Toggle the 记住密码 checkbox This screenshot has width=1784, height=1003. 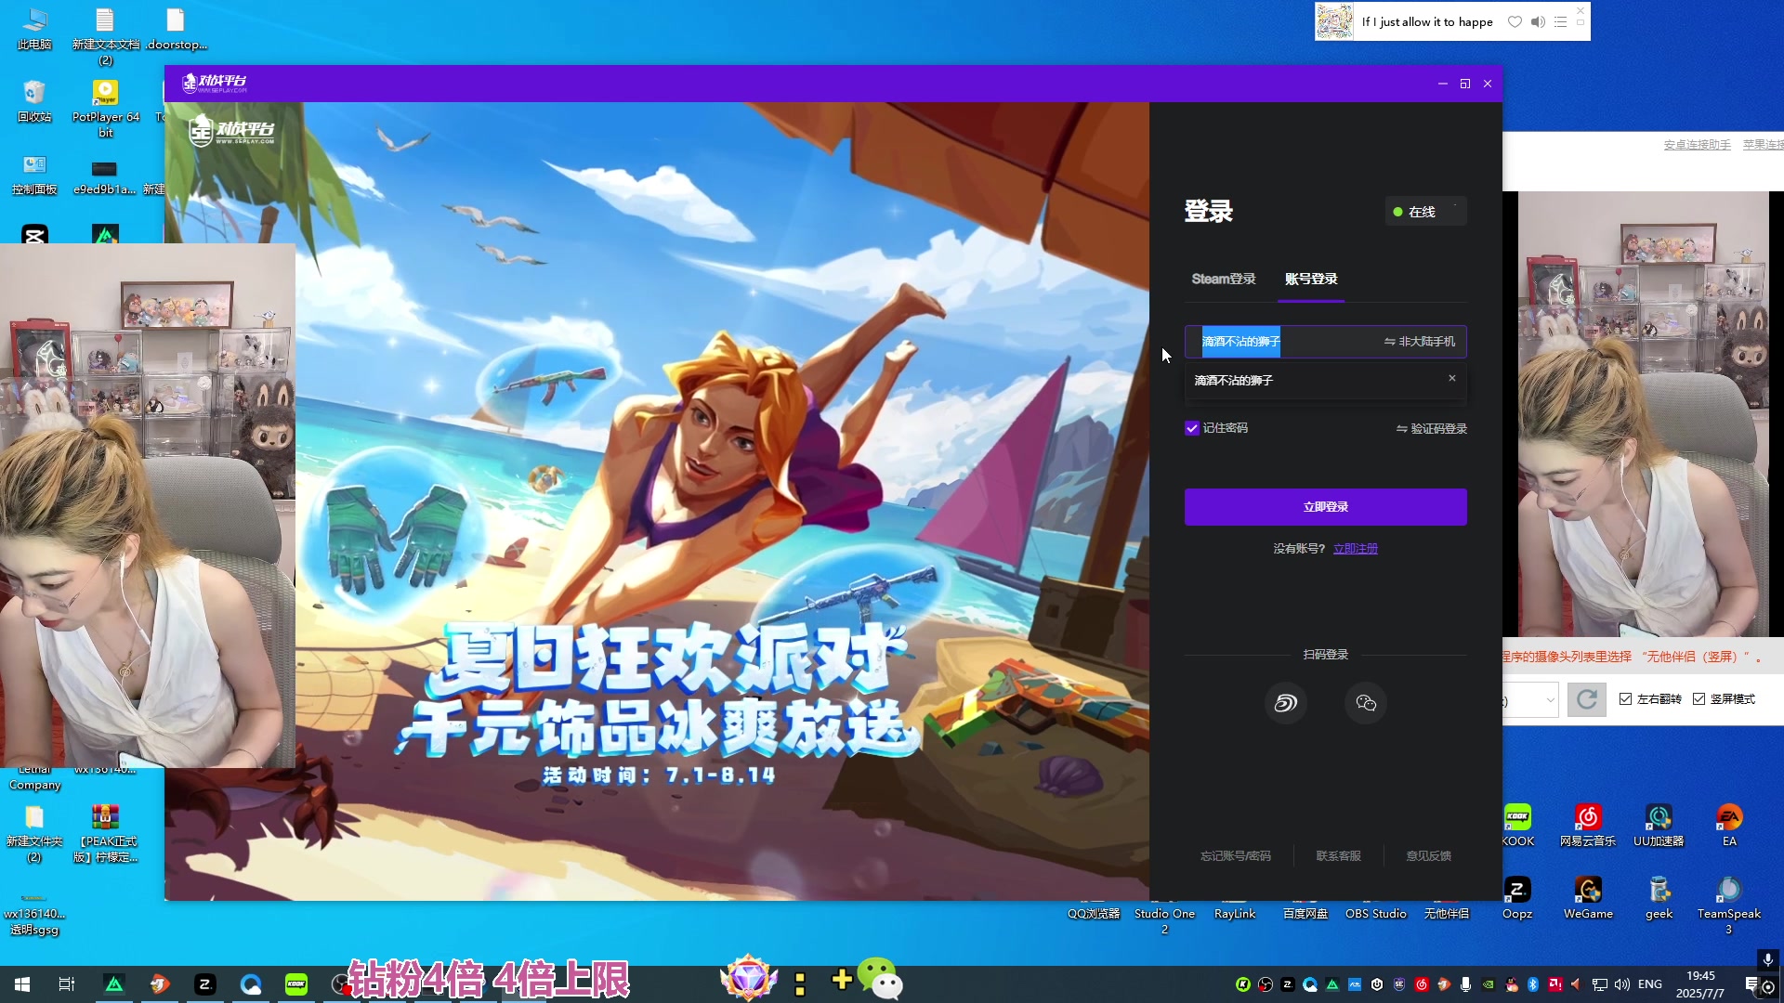pos(1192,428)
